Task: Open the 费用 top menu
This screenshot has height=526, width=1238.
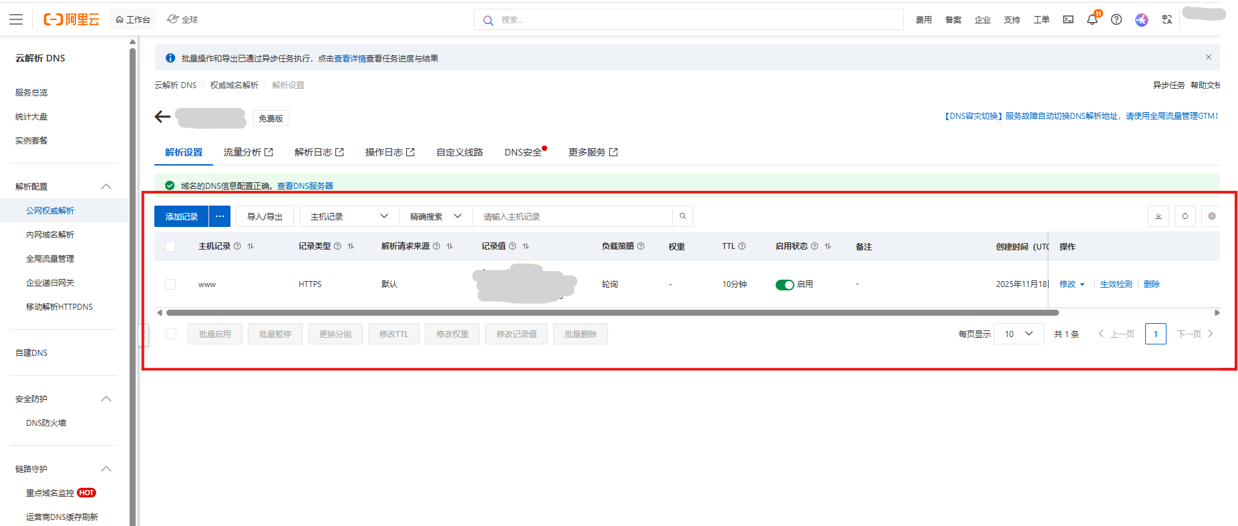Action: (x=923, y=19)
